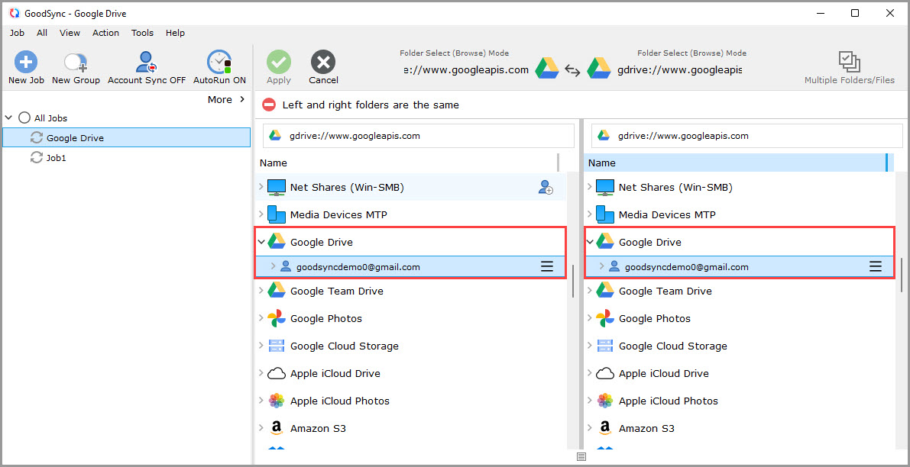Click the New Group toolbar icon
Screen dimensions: 910x467
point(76,63)
